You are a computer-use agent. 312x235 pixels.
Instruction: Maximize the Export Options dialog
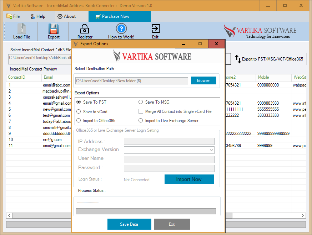coord(200,44)
